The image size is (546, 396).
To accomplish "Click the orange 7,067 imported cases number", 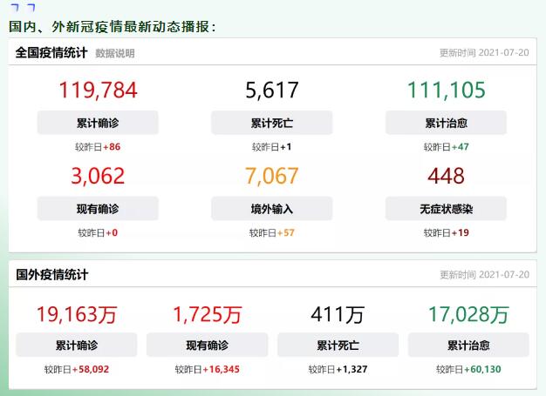I will [x=272, y=177].
